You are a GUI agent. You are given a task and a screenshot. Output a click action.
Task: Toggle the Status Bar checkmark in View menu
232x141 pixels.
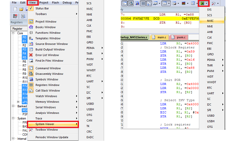coord(31,8)
